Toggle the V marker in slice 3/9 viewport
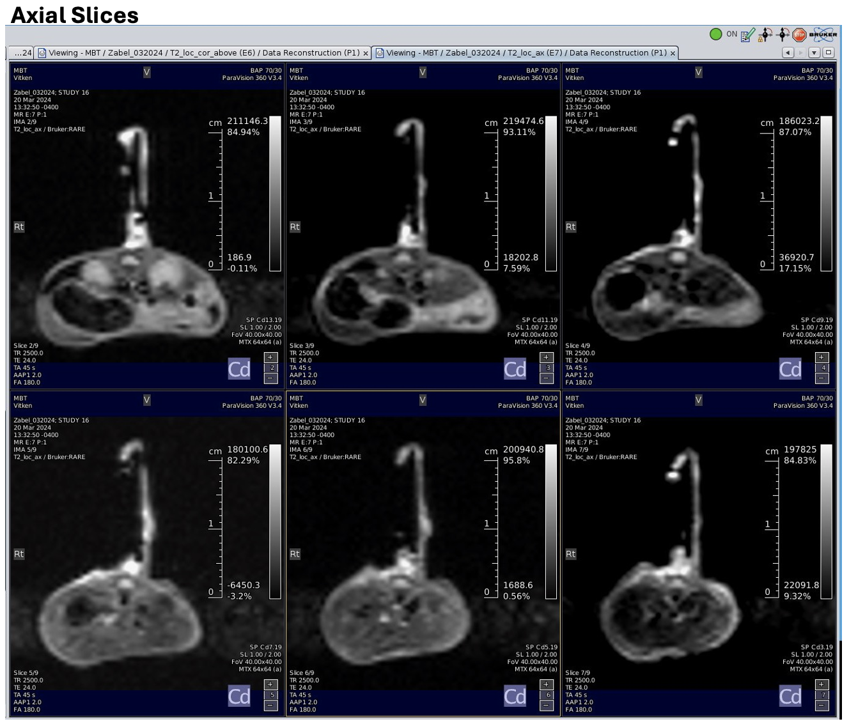This screenshot has height=726, width=849. [x=423, y=72]
